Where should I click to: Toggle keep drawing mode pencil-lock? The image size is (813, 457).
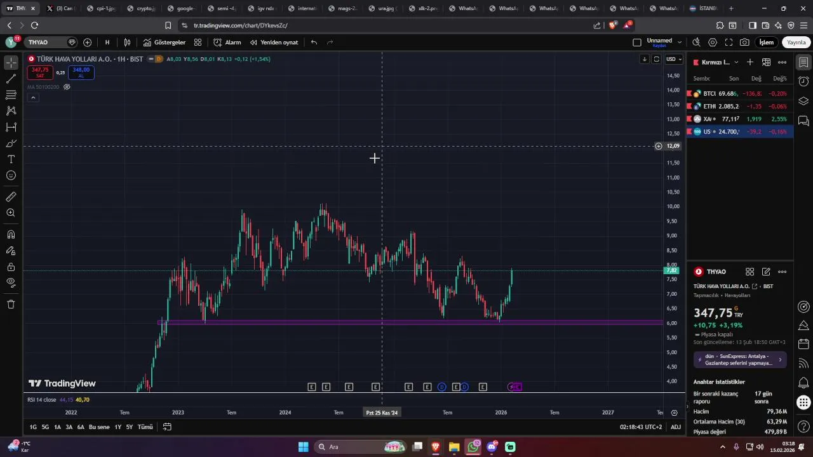click(11, 251)
